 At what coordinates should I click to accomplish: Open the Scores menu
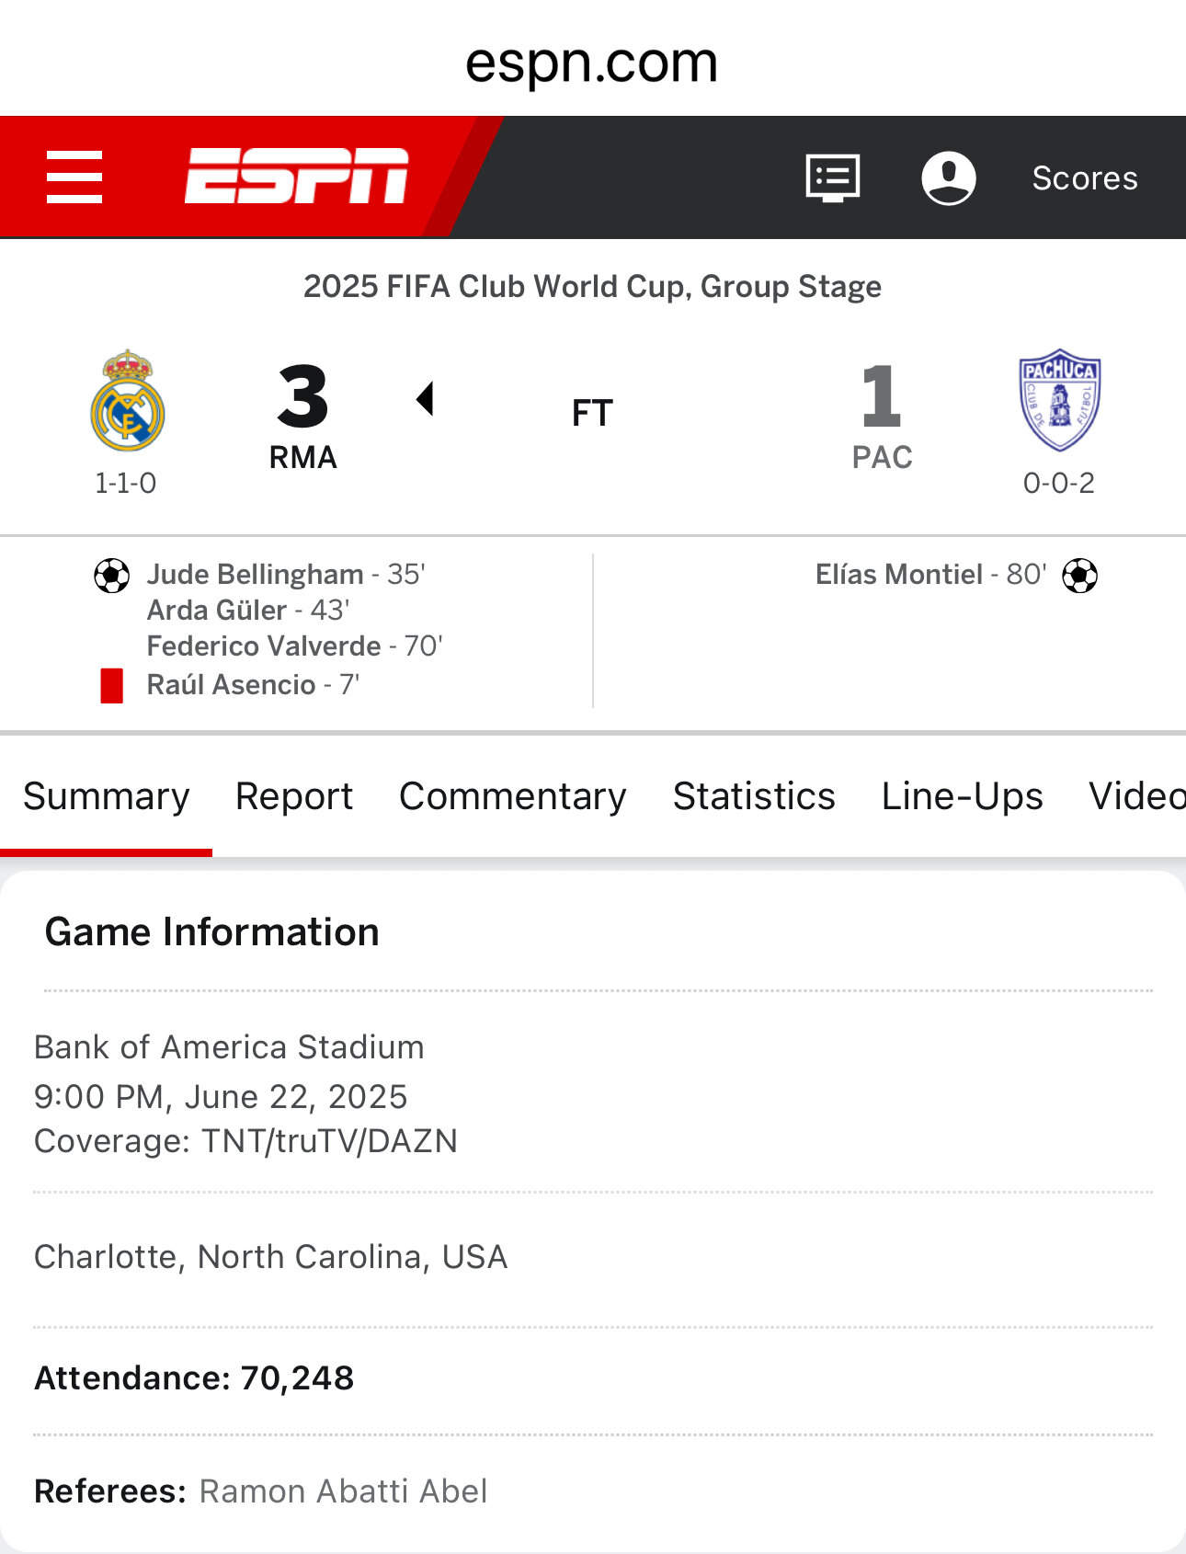pyautogui.click(x=1085, y=177)
